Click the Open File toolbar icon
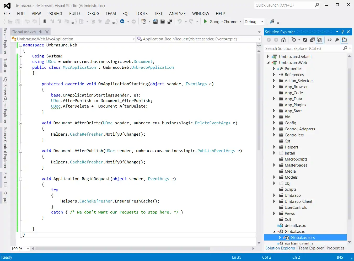Screen dimensions: 354x261 click(x=155, y=22)
